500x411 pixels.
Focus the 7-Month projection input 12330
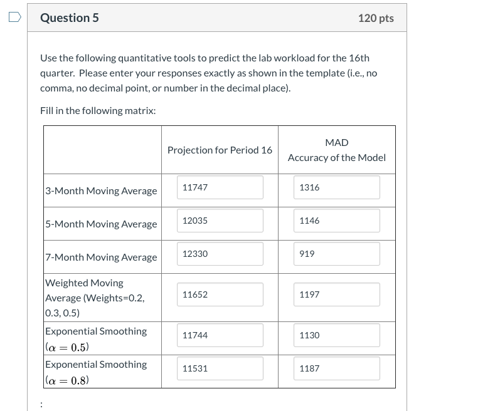[220, 254]
